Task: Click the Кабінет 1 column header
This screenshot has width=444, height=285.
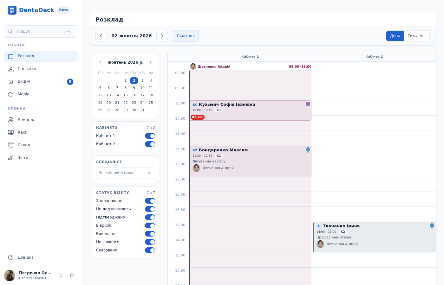Action: click(250, 56)
